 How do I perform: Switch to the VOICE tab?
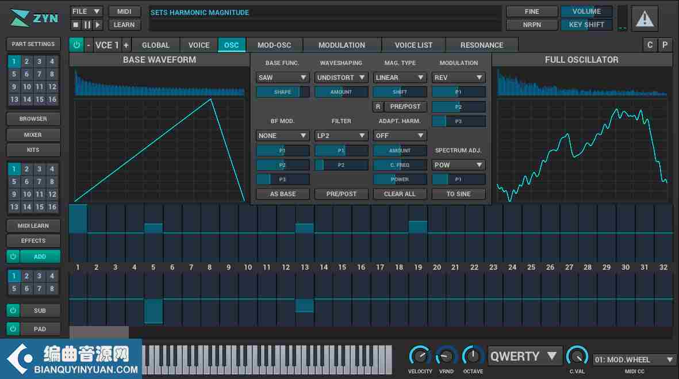(x=199, y=45)
